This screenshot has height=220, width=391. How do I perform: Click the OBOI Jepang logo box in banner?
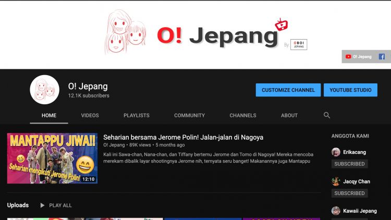[299, 45]
